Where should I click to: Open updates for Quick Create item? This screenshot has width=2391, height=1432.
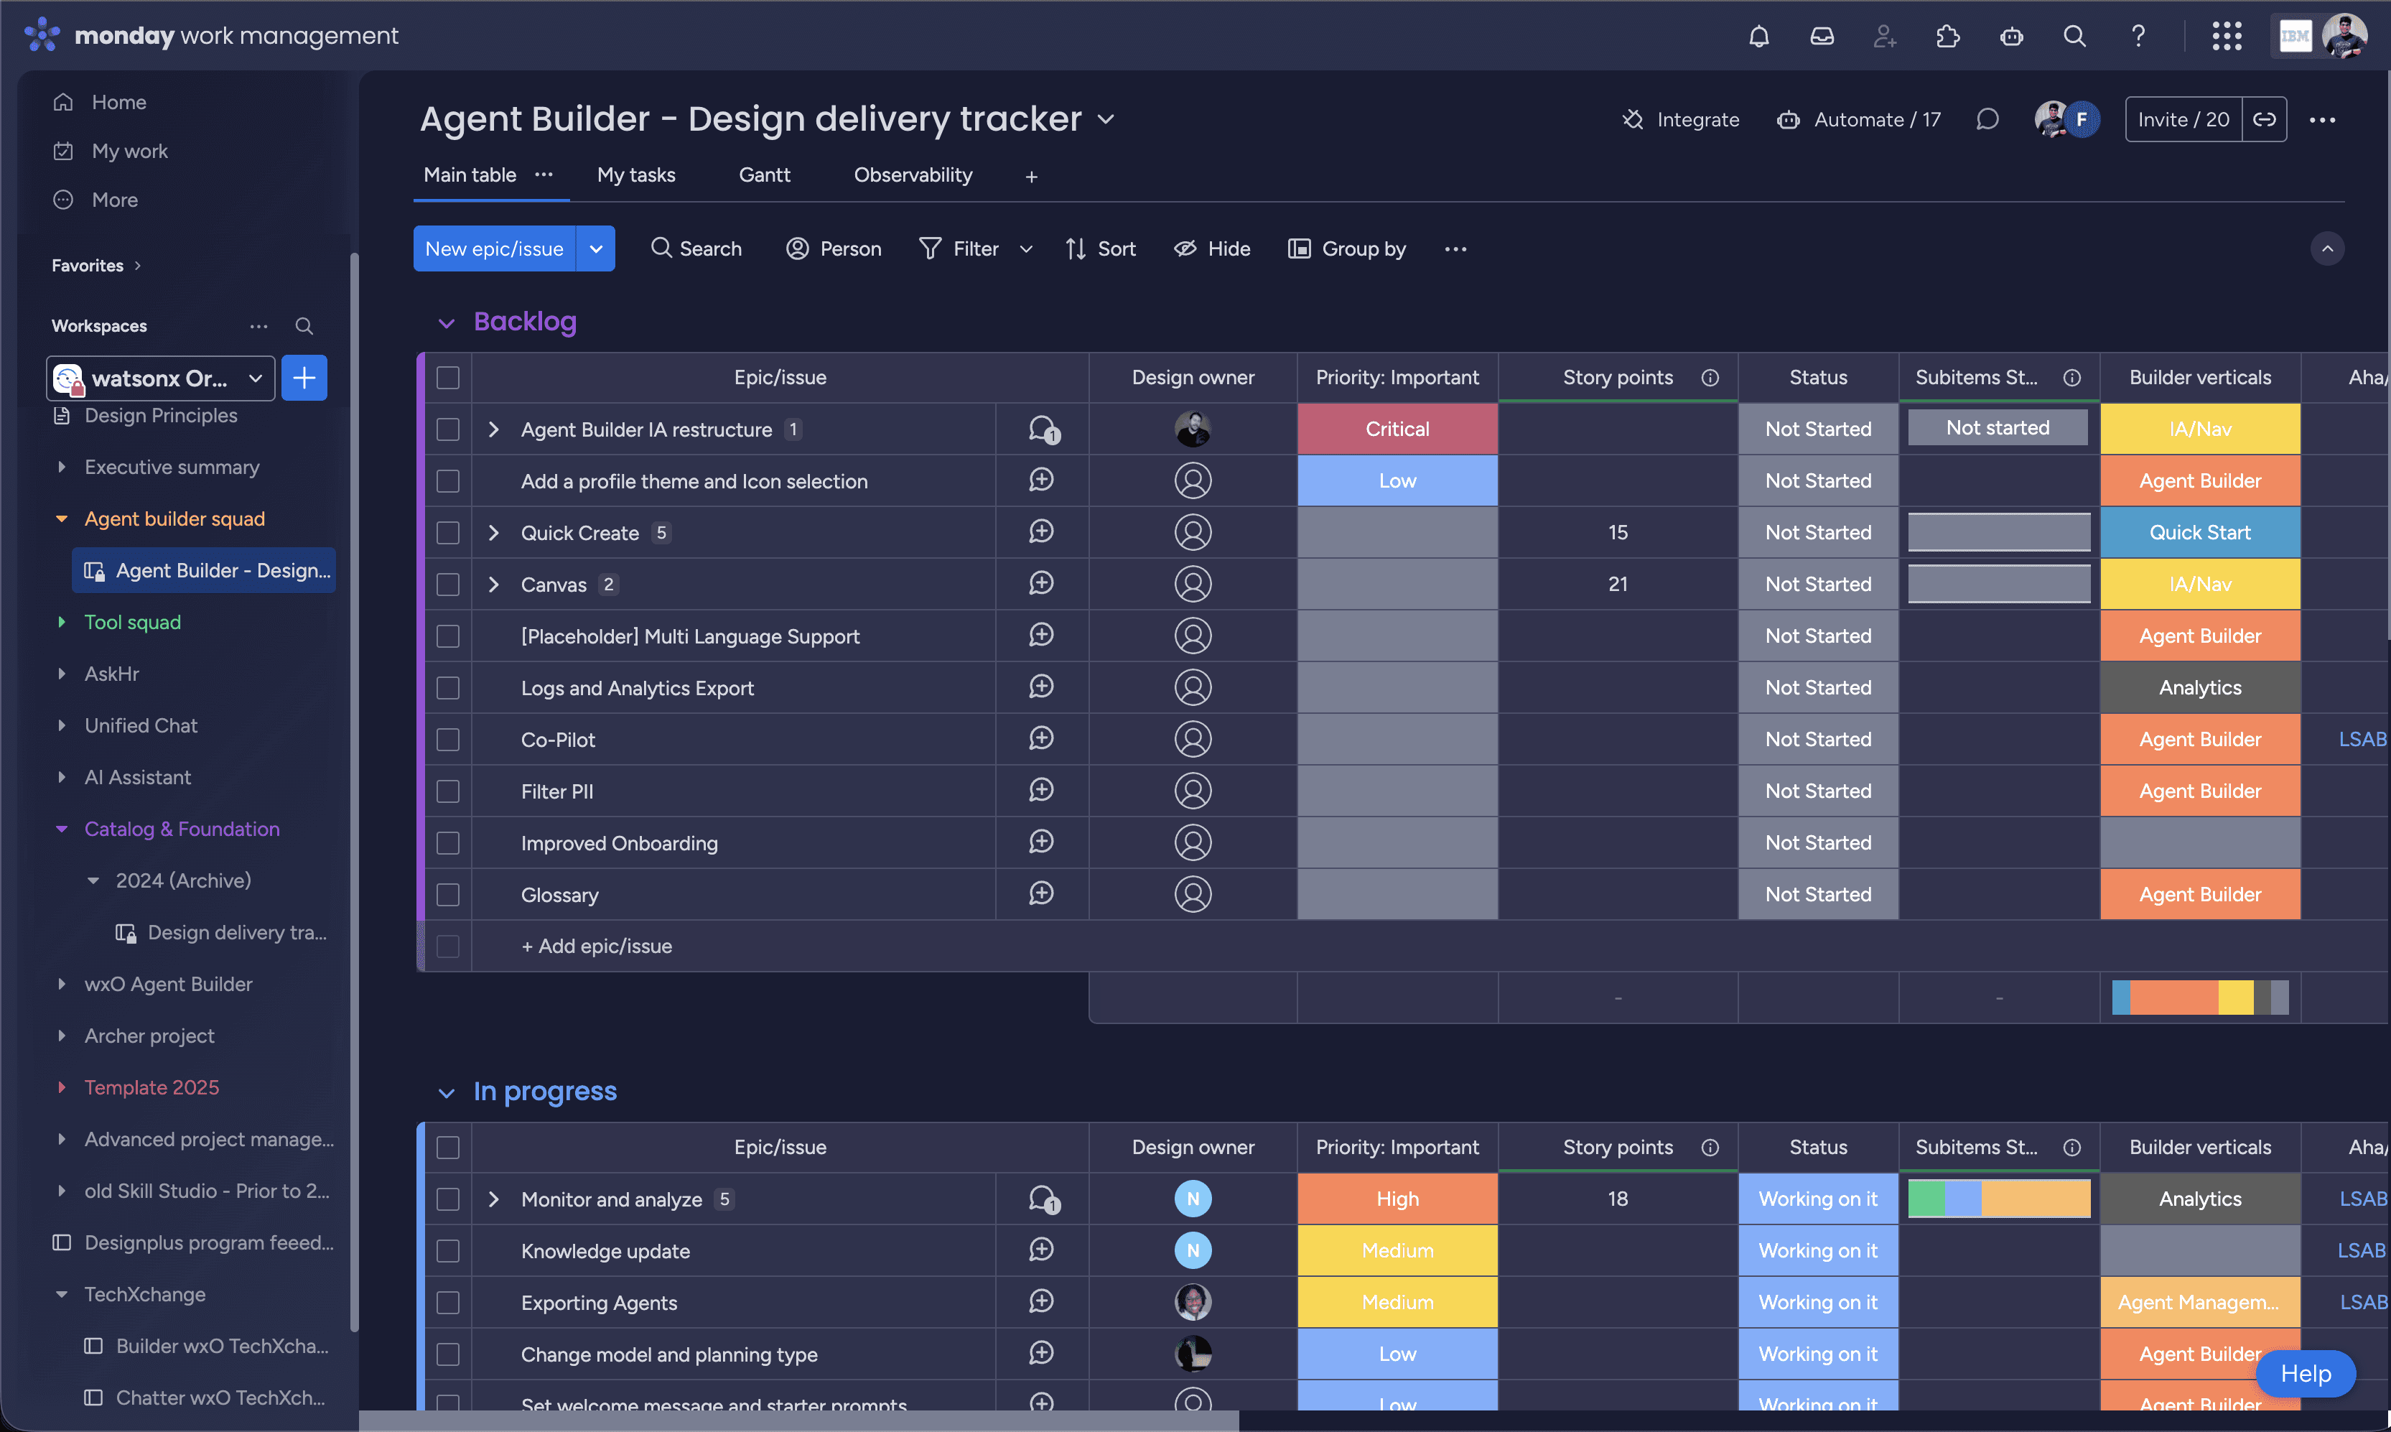(1040, 533)
